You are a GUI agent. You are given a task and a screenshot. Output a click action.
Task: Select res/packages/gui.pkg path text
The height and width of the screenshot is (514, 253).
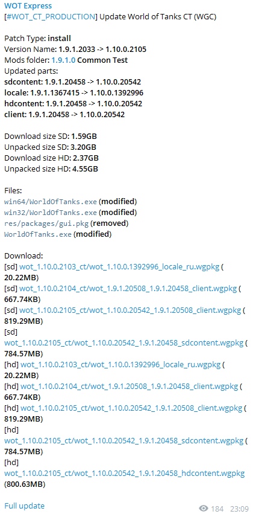point(46,223)
